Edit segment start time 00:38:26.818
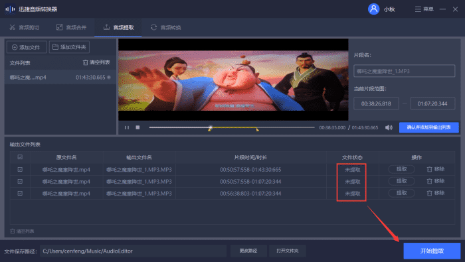This screenshot has width=465, height=262. [x=376, y=103]
